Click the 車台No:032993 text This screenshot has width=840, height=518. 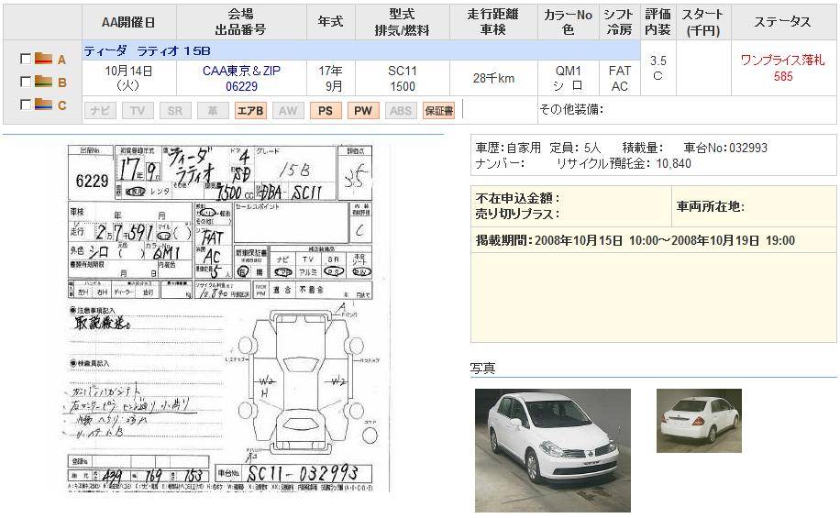[726, 148]
